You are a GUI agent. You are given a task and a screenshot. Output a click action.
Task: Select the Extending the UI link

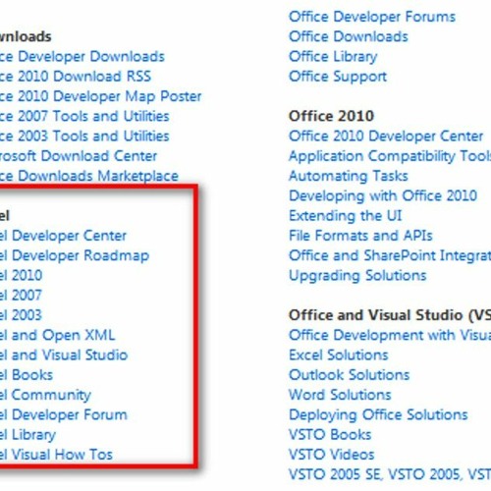pos(345,216)
